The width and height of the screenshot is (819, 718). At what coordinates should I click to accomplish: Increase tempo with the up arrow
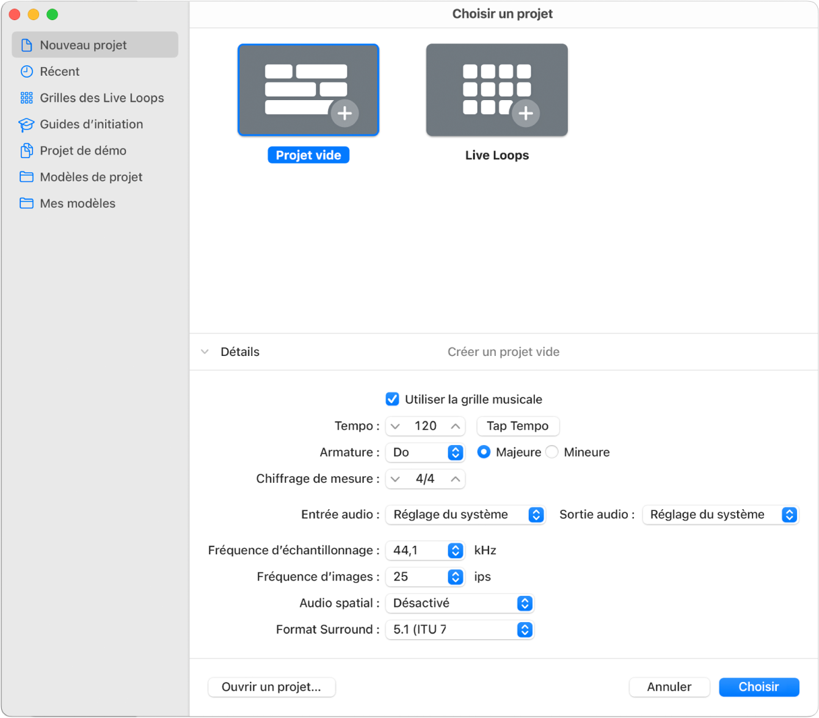tap(456, 426)
